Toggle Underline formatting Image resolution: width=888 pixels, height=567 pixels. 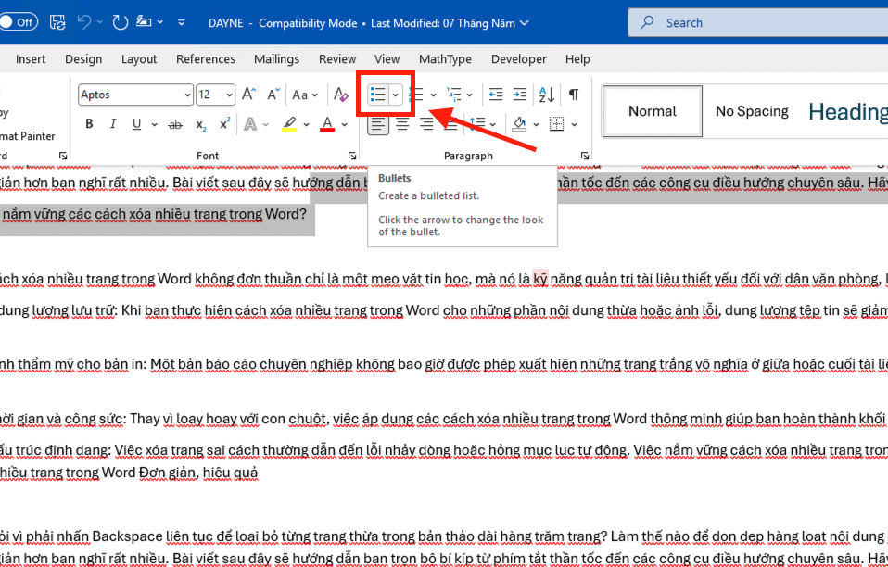[x=136, y=124]
